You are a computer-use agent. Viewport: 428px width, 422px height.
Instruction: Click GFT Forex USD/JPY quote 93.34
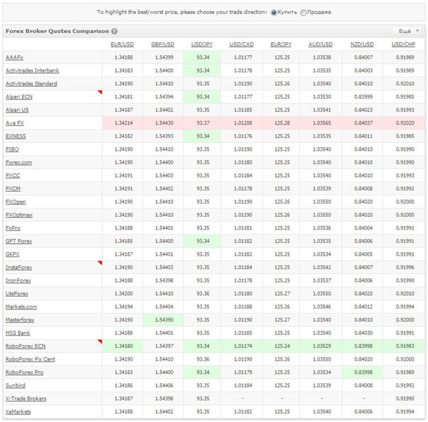203,241
